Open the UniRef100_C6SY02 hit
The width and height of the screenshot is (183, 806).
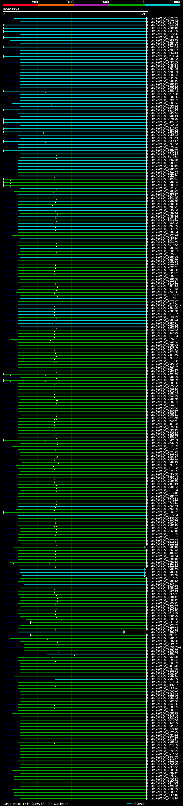(164, 19)
